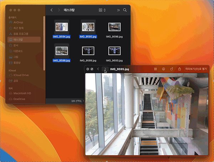Viewport: 214px width, 162px height.
Task: Select IMG_9596.jpg thumbnail
Action: point(114,27)
